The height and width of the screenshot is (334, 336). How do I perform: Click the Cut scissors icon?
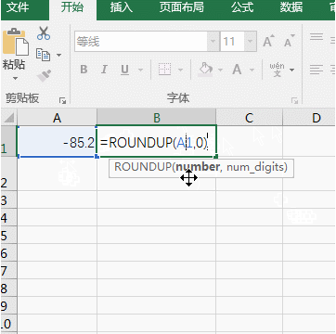point(44,33)
